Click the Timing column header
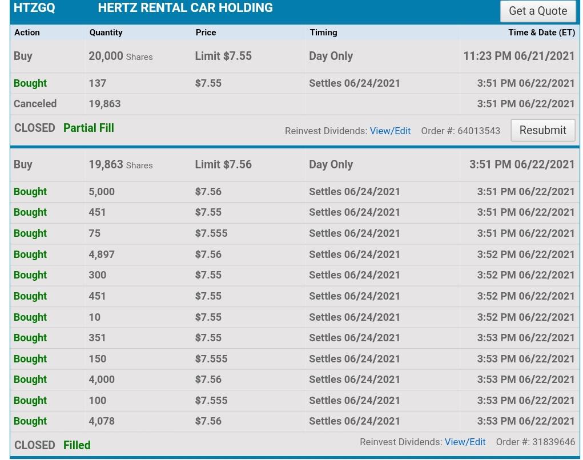 coord(323,33)
